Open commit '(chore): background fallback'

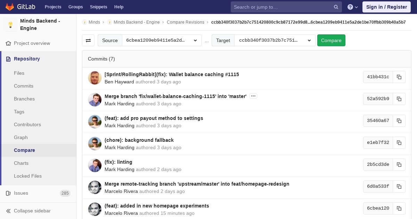point(139,140)
